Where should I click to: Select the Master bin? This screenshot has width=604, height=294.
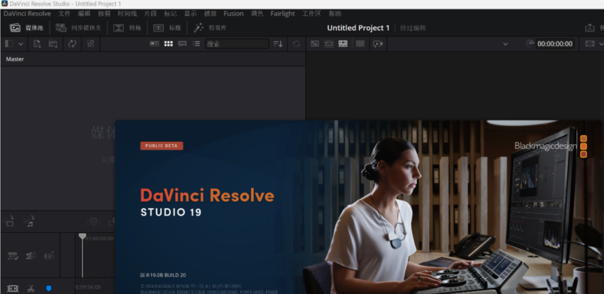tap(15, 59)
